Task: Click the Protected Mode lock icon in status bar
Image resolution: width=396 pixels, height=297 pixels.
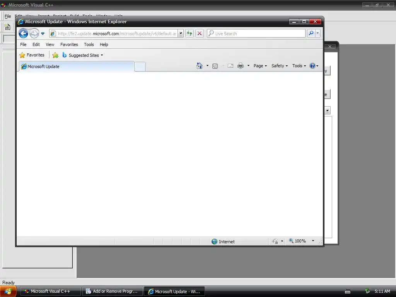Action: pyautogui.click(x=275, y=241)
